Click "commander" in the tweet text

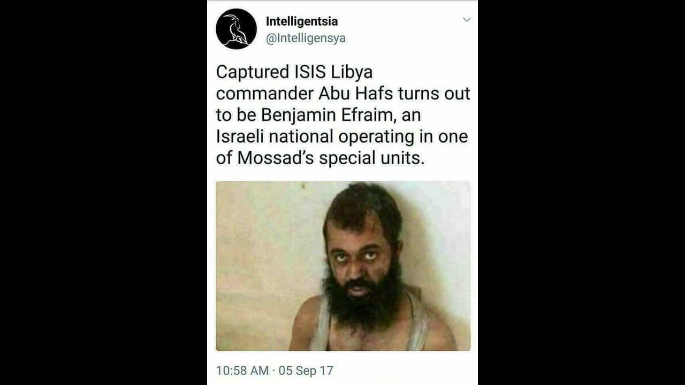[x=264, y=94]
